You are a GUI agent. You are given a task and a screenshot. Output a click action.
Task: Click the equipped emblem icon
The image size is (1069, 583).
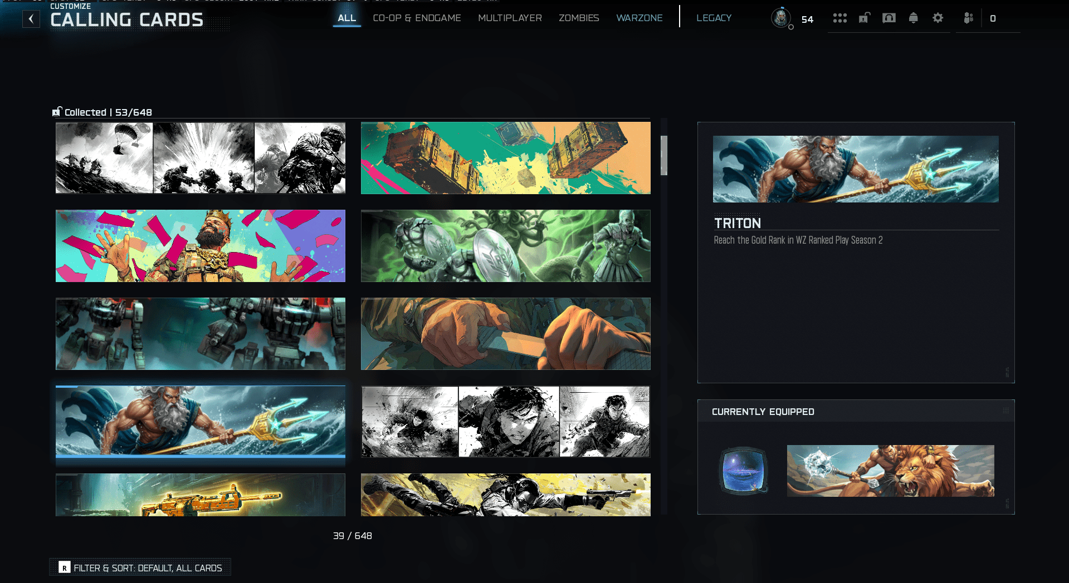pos(743,471)
